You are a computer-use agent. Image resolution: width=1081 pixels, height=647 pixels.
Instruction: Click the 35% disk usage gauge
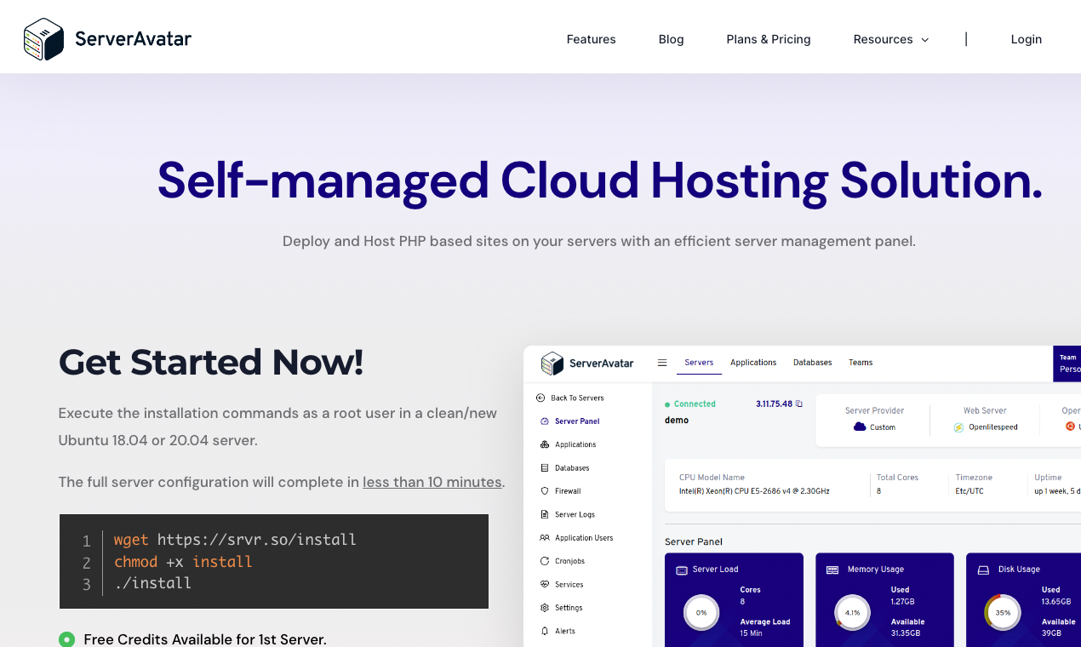pyautogui.click(x=1003, y=612)
